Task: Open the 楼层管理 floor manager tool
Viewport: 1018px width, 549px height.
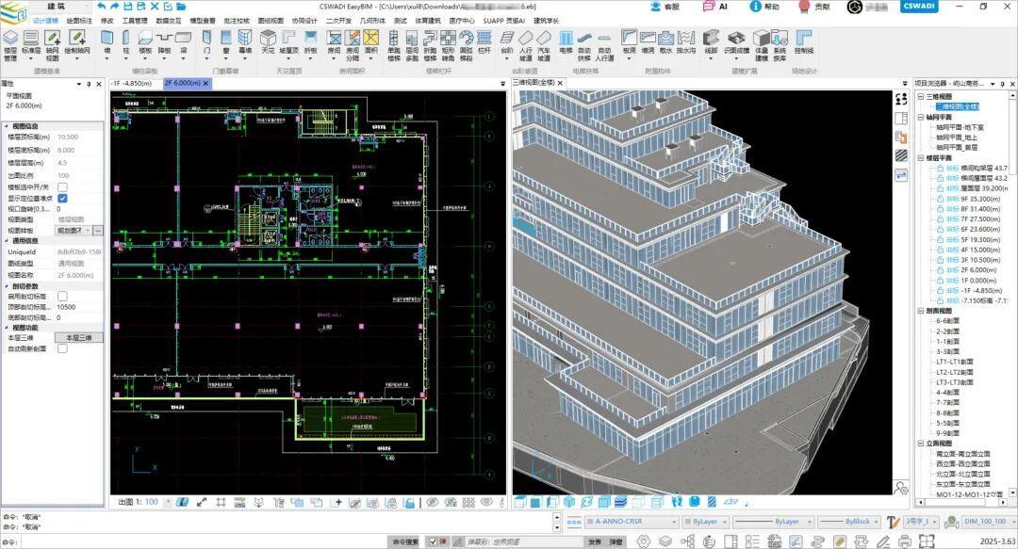Action: coord(10,45)
